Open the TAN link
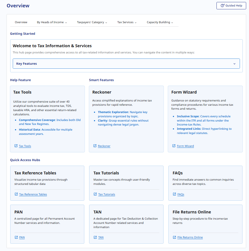This screenshot has height=251, width=249. (101, 237)
